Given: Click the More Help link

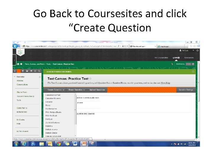Looking at the screenshot, I should [x=165, y=83].
